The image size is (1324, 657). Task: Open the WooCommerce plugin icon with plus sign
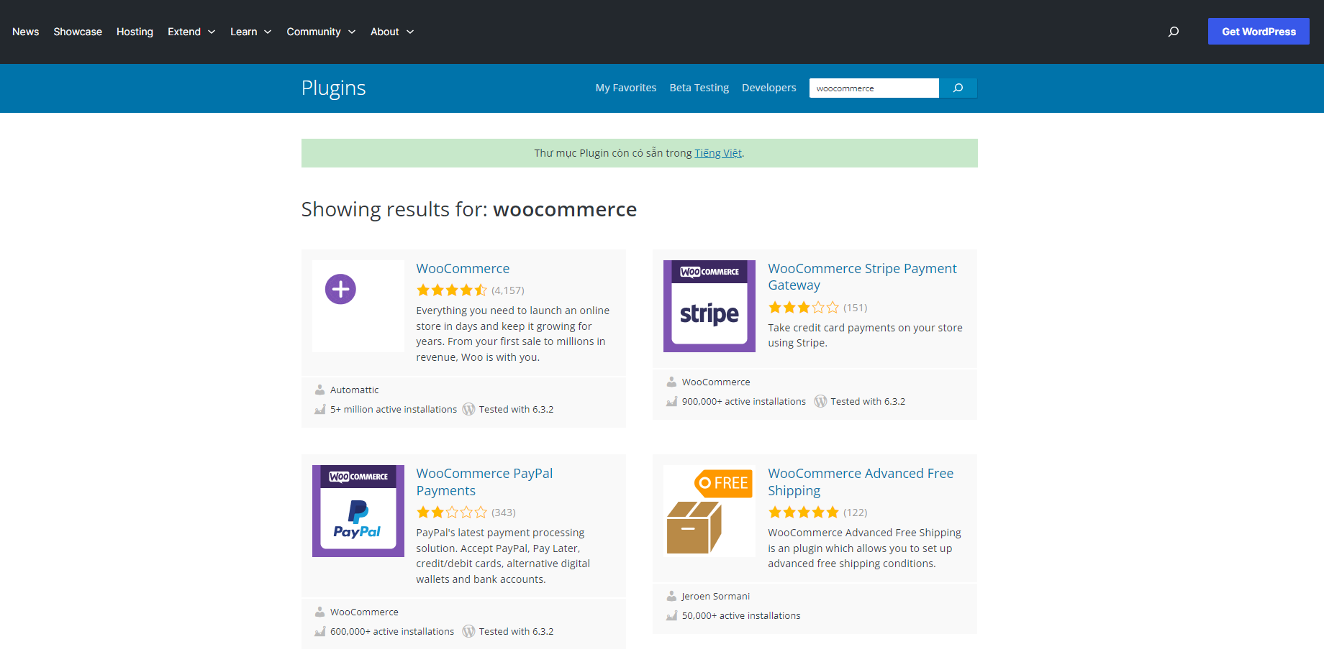(358, 305)
